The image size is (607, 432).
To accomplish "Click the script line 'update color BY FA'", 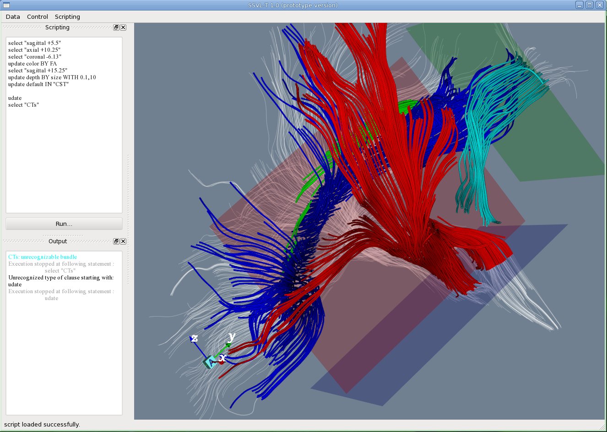I will 33,64.
